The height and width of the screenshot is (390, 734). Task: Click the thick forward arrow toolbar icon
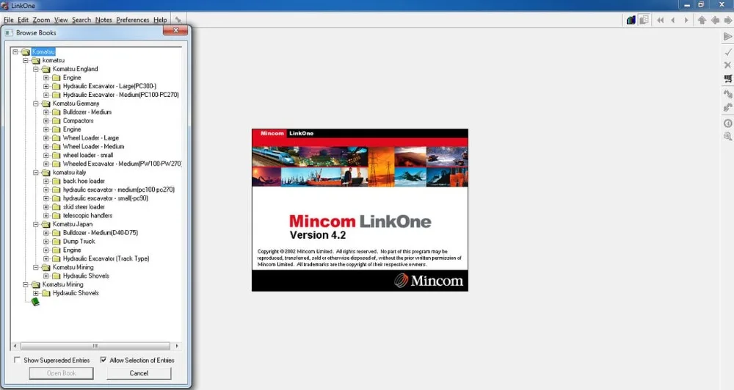coord(728,20)
